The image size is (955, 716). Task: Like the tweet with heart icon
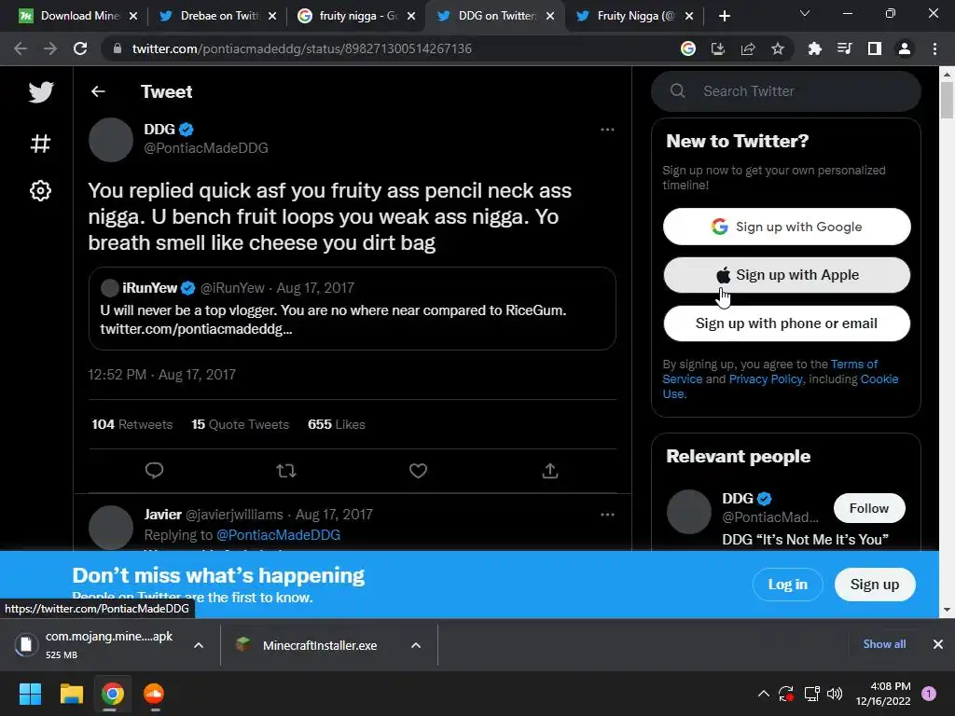coord(418,471)
